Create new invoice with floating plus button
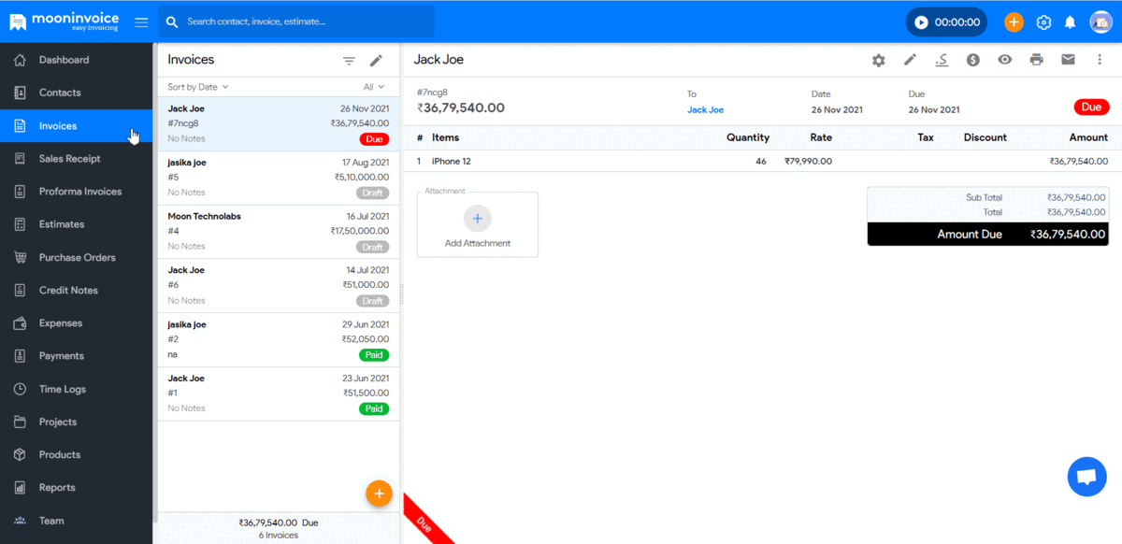 pyautogui.click(x=379, y=493)
